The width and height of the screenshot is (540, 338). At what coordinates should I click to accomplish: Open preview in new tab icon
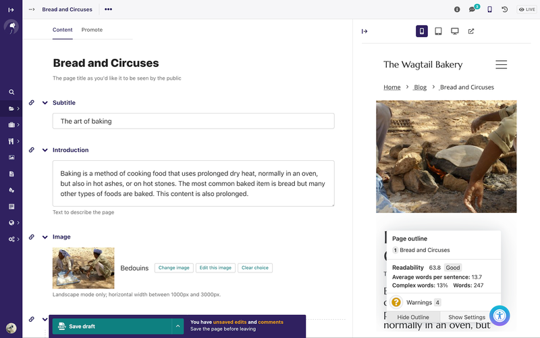pyautogui.click(x=471, y=31)
